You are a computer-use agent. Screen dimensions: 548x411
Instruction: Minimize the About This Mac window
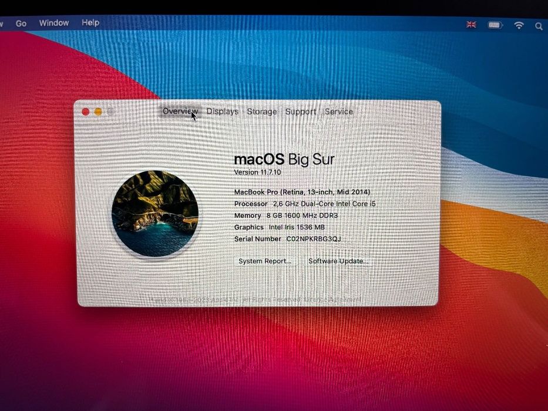(98, 112)
